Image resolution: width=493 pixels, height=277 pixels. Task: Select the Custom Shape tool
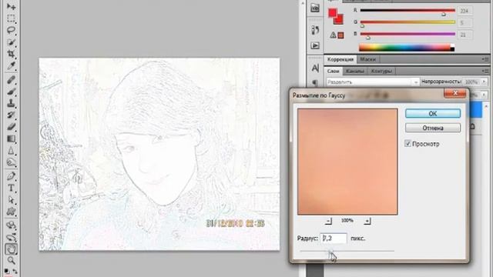11,212
